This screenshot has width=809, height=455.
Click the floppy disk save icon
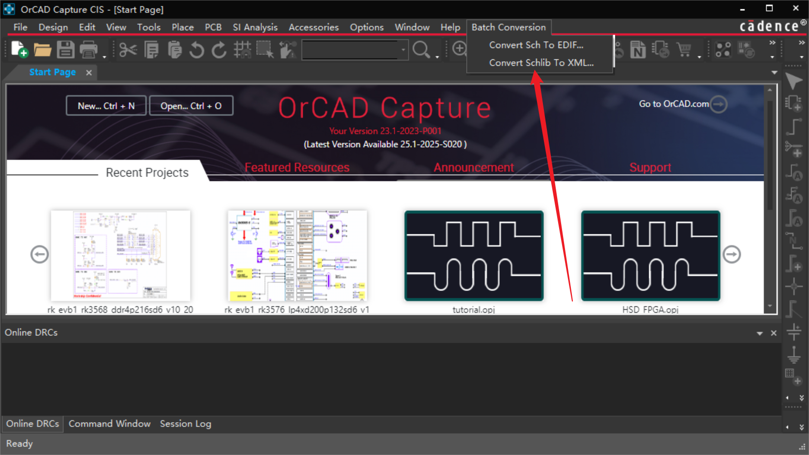(x=65, y=50)
